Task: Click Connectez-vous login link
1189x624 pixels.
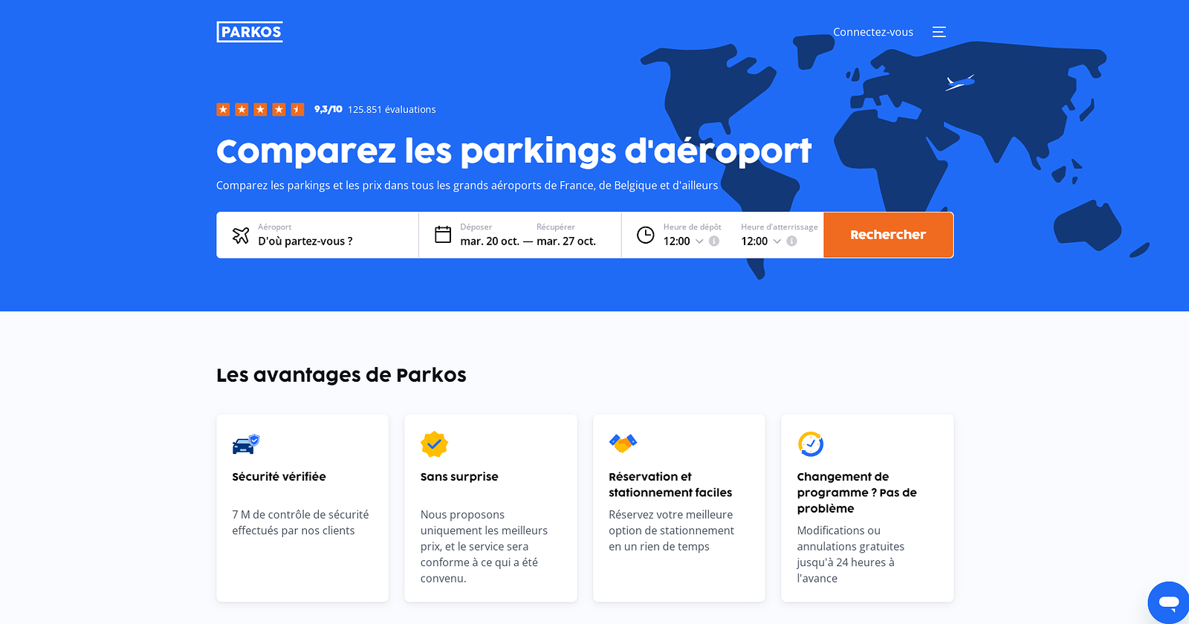Action: pos(873,32)
